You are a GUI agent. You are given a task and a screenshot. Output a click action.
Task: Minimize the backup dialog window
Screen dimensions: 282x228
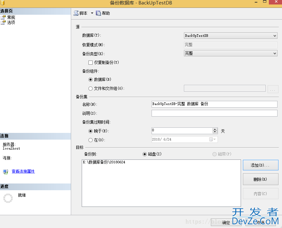click(x=256, y=2)
